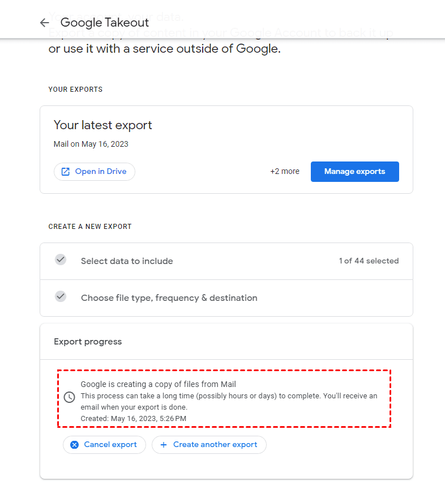This screenshot has width=445, height=489.
Task: Click the plus icon on Create another export
Action: [164, 445]
